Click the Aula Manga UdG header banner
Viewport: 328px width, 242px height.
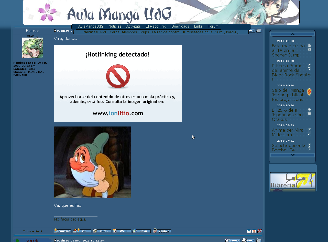coord(161,13)
